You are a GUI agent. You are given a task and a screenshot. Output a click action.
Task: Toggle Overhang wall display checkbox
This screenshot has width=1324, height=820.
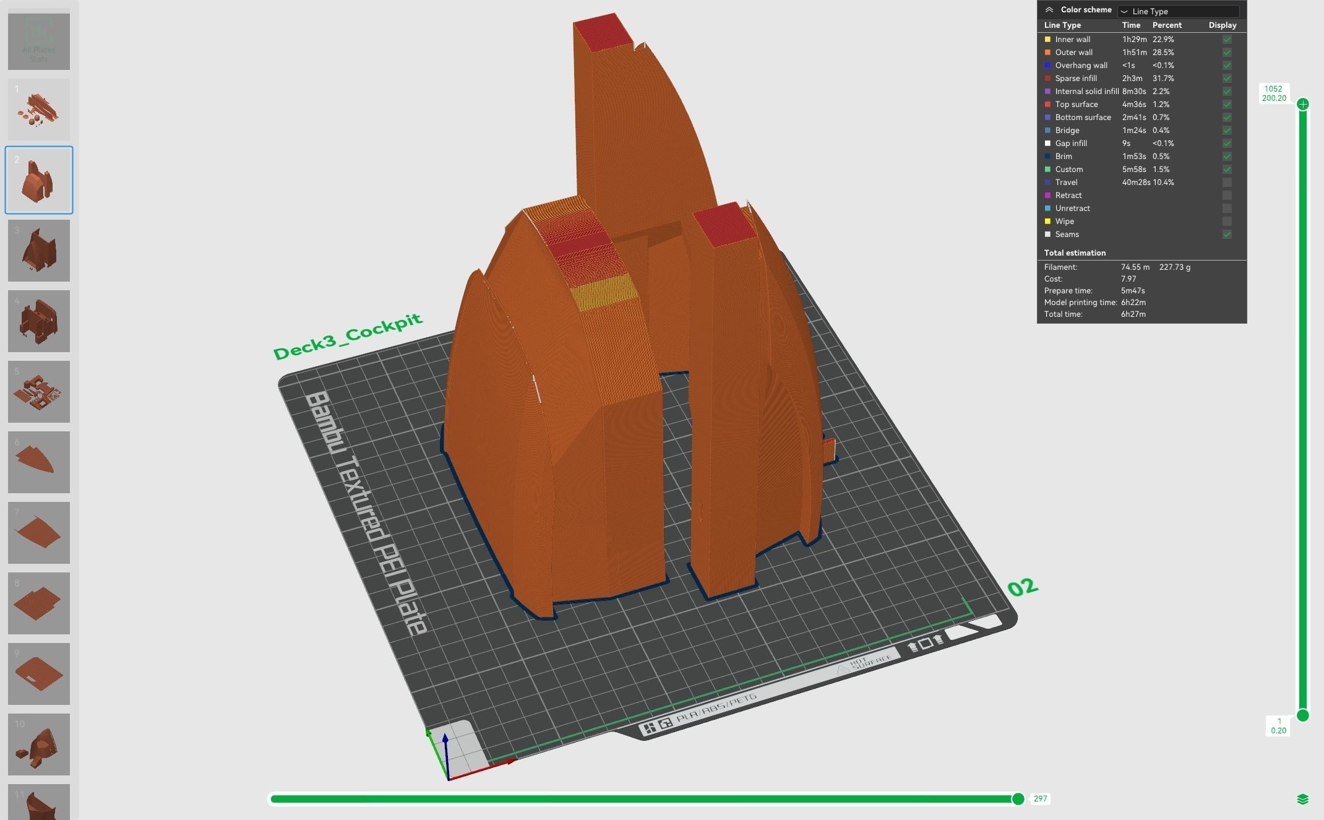pyautogui.click(x=1227, y=66)
